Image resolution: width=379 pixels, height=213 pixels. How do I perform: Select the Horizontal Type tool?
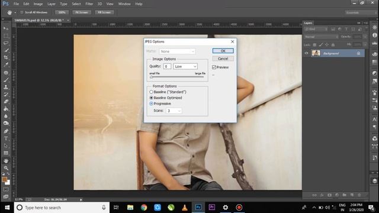(x=6, y=138)
